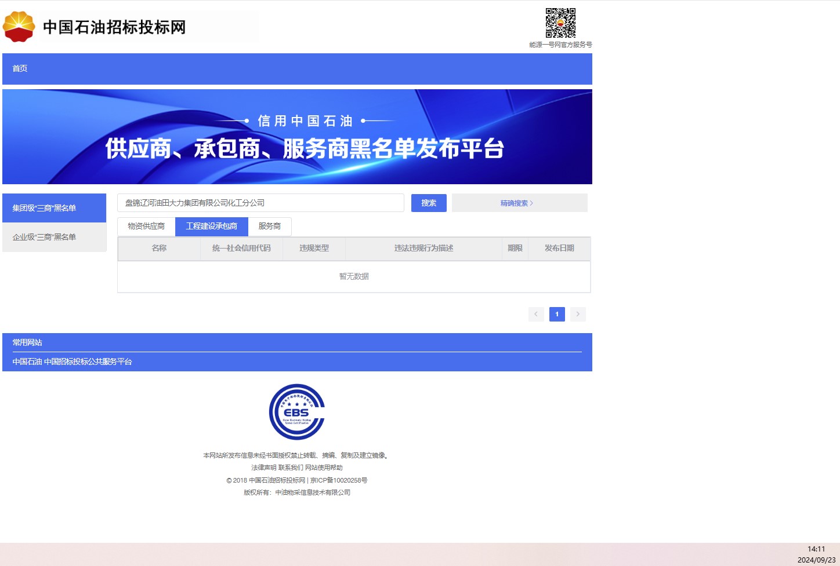Click the 暂无数据 empty table message
The image size is (840, 566).
pyautogui.click(x=354, y=276)
